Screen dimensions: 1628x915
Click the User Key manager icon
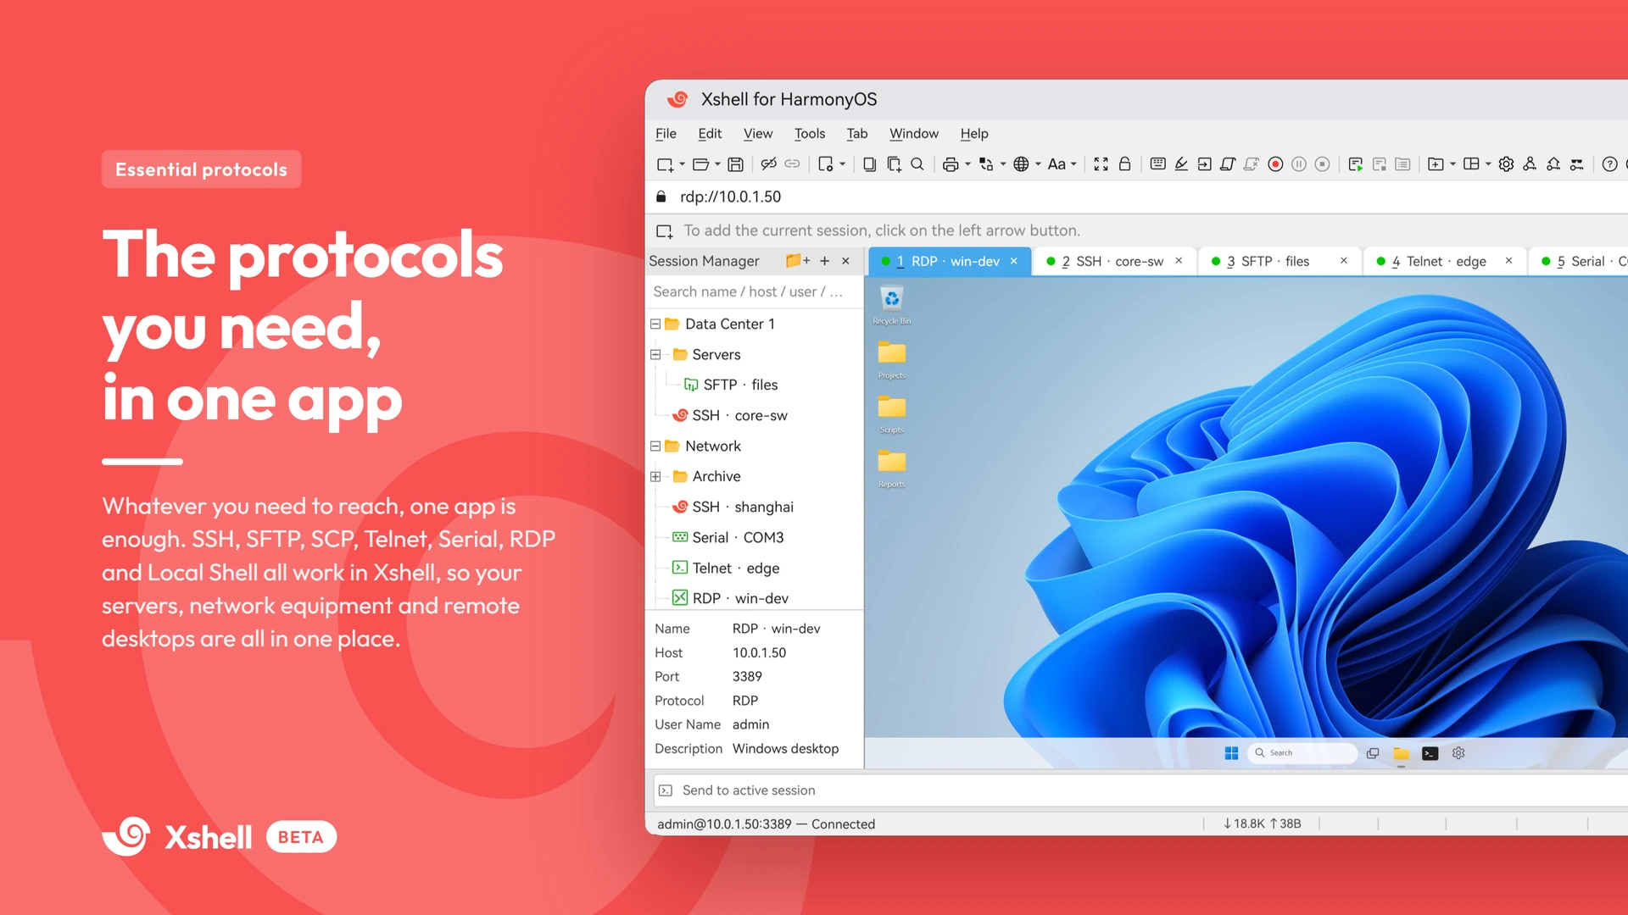(x=1530, y=164)
